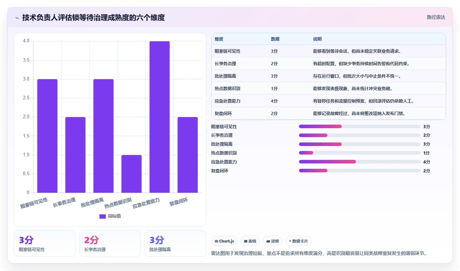Open the 3分 阻塞链可见性 data card
This screenshot has height=271, width=460.
tap(45, 244)
